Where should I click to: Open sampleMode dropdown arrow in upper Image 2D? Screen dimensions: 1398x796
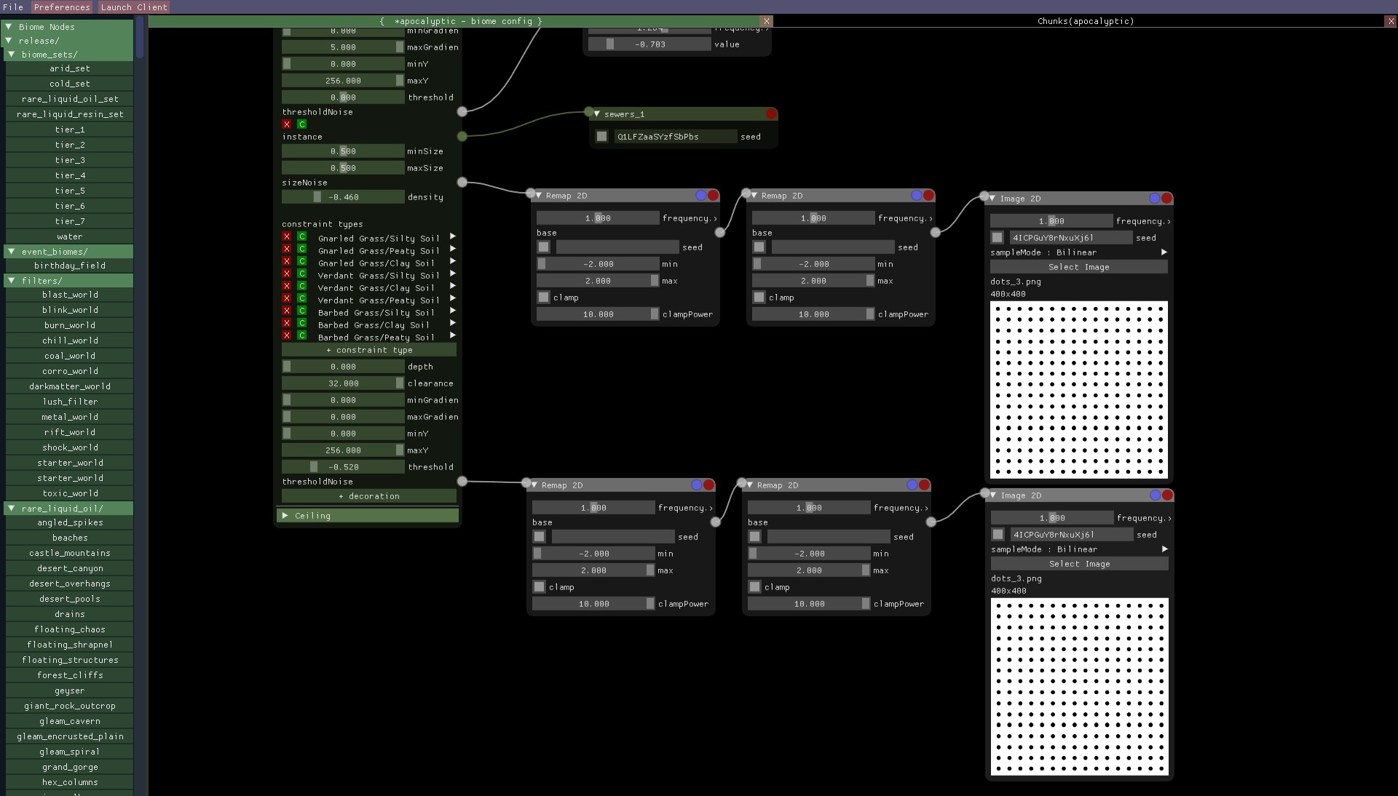tap(1164, 252)
